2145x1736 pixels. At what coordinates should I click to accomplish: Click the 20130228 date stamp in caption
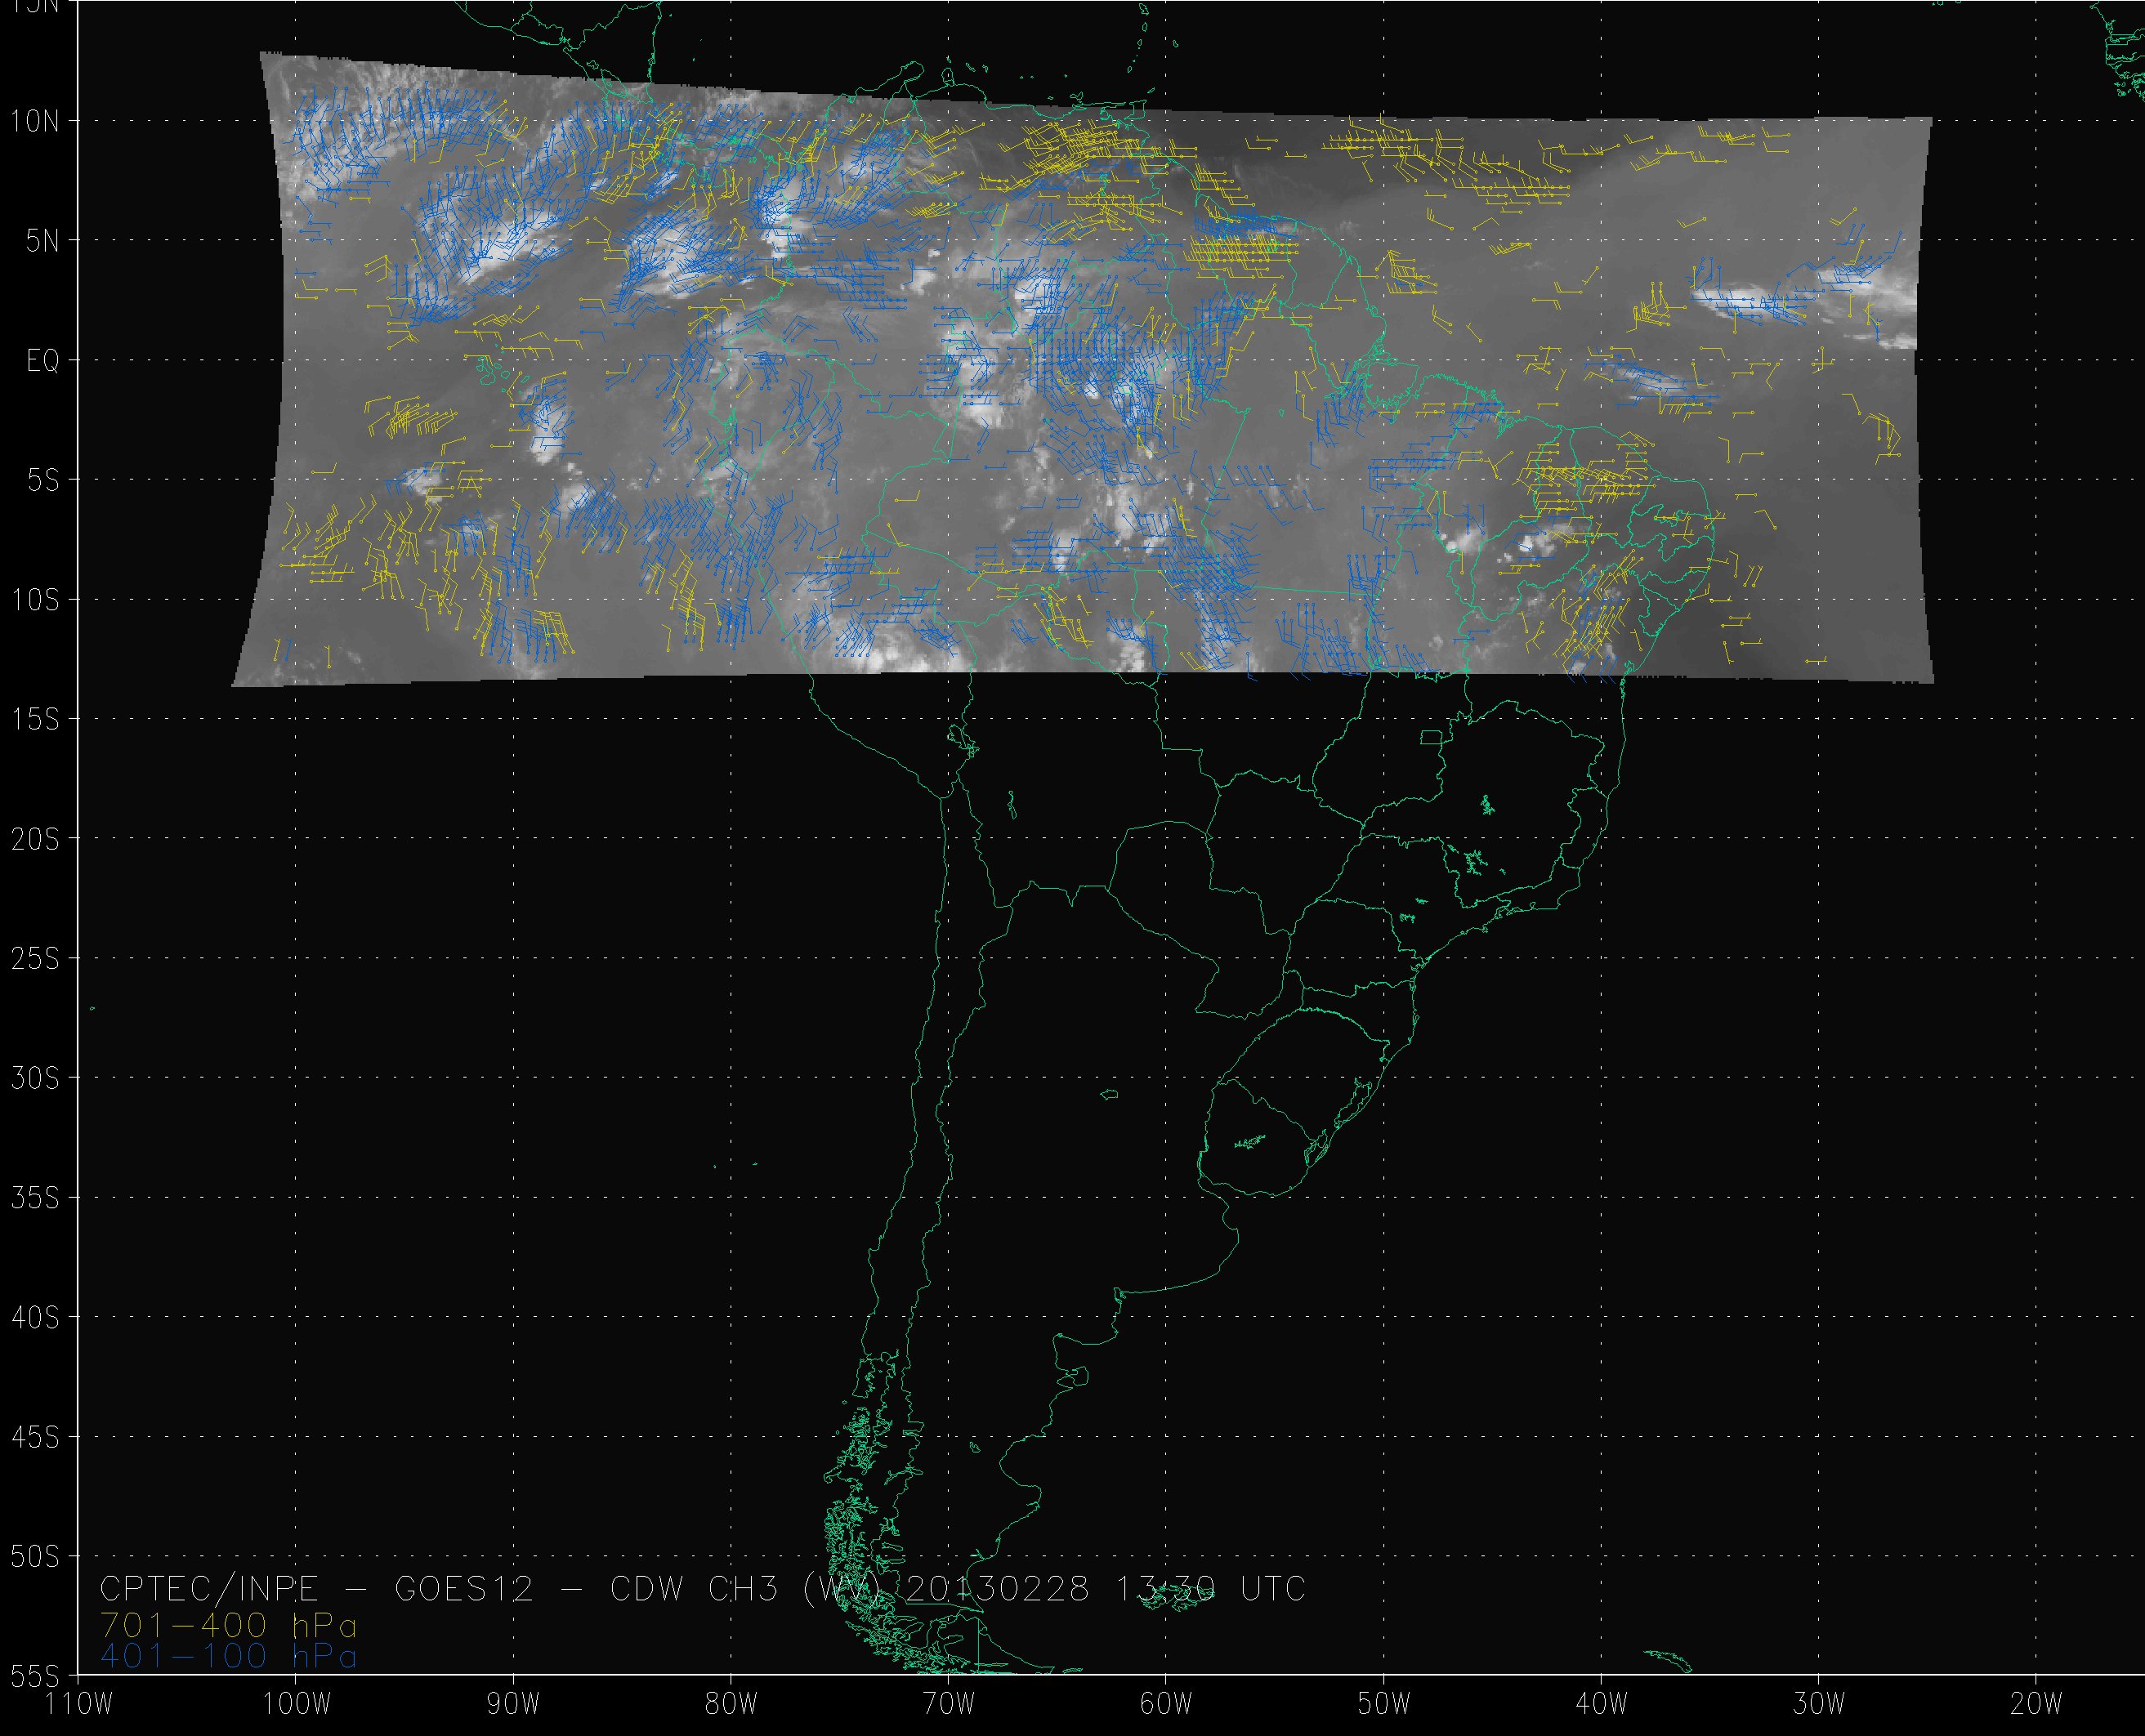pyautogui.click(x=996, y=1589)
